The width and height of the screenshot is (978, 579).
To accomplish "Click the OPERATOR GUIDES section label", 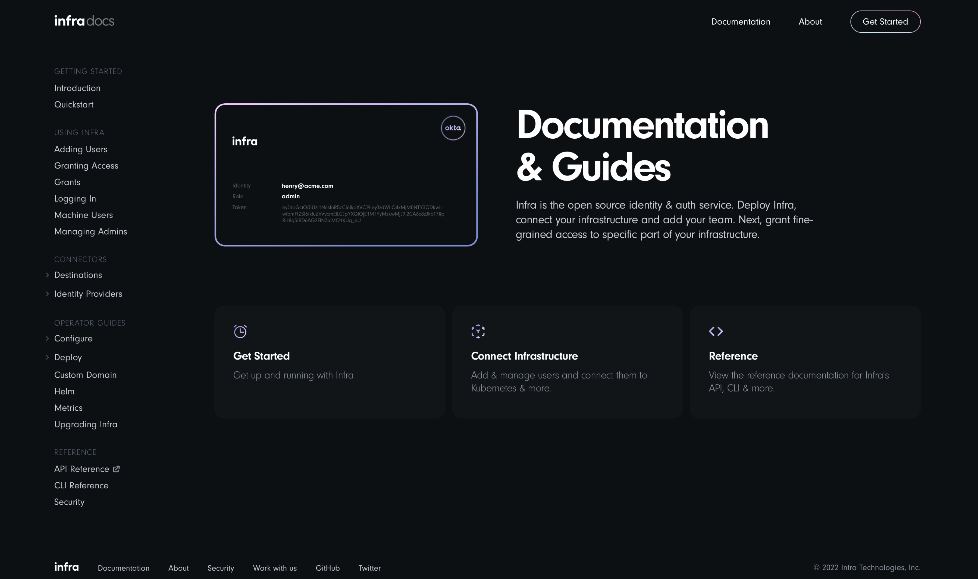I will (x=90, y=323).
